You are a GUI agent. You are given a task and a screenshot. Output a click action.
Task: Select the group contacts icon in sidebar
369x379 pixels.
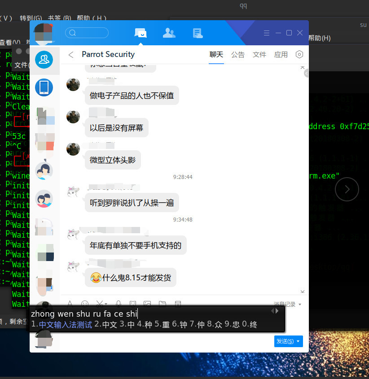pyautogui.click(x=44, y=59)
